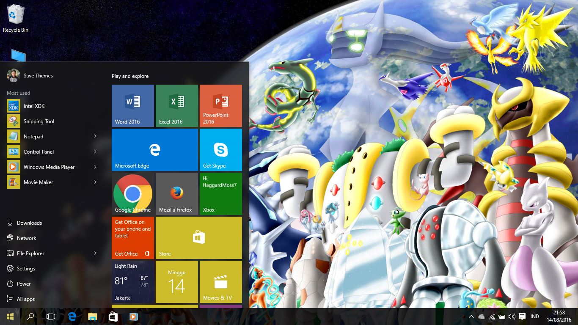Screen dimensions: 578x325
Task: Open the Action Center notification icon
Action: click(522, 317)
